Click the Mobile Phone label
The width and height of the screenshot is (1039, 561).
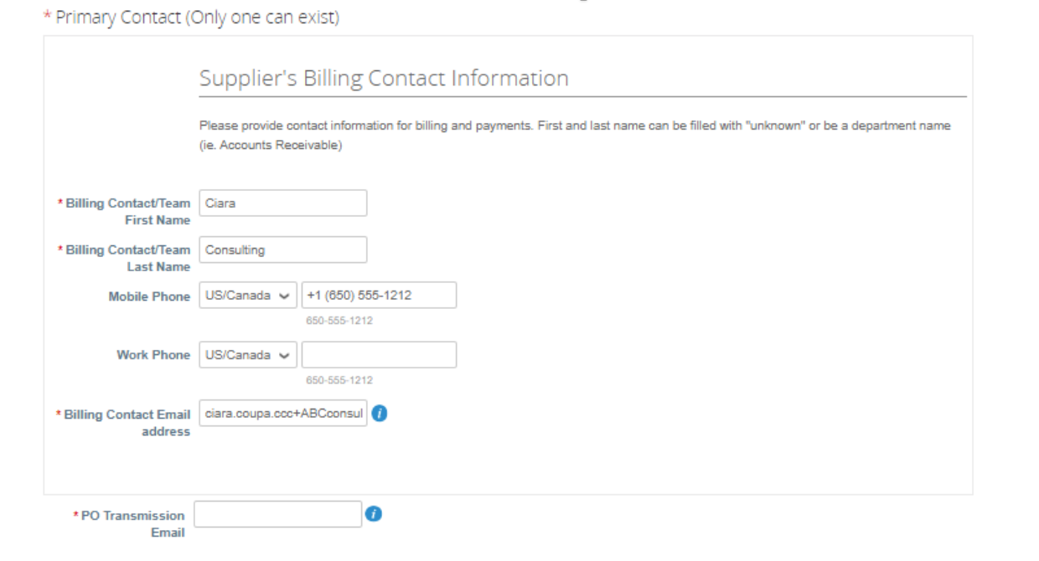click(x=149, y=296)
